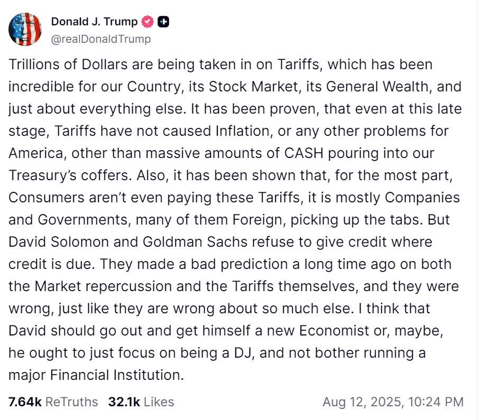Click the Likes label
Screen dimensions: 479x420
[159, 402]
